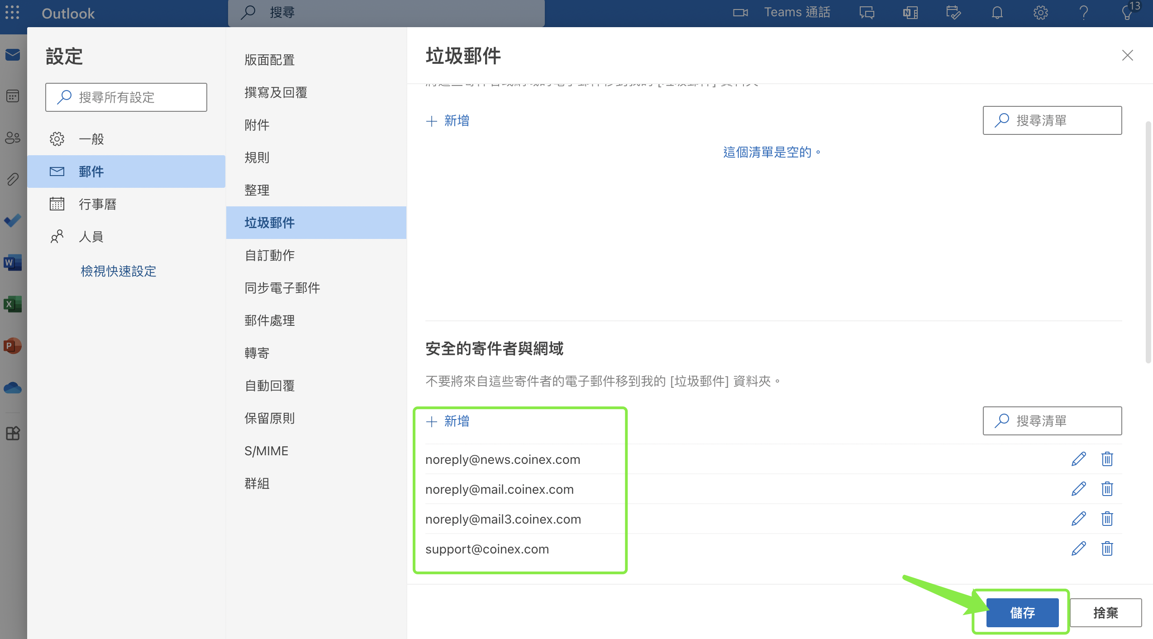Open 群組 settings
This screenshot has height=639, width=1153.
click(316, 483)
